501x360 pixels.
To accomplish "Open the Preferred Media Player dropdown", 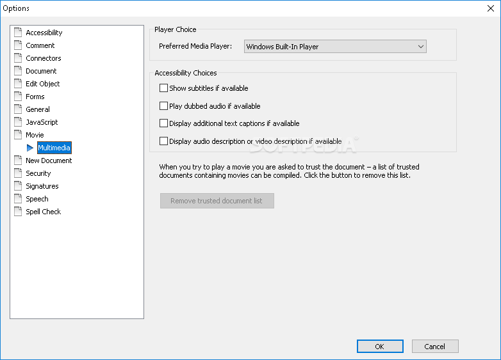I will point(335,47).
